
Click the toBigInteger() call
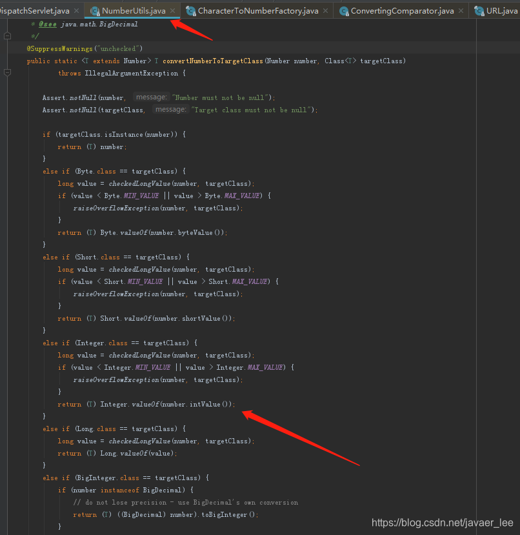tap(228, 514)
